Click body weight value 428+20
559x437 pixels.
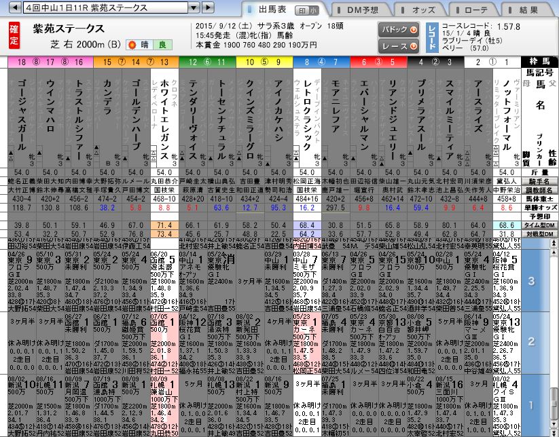click(193, 199)
